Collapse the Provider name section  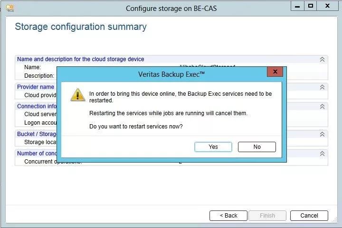(322, 87)
